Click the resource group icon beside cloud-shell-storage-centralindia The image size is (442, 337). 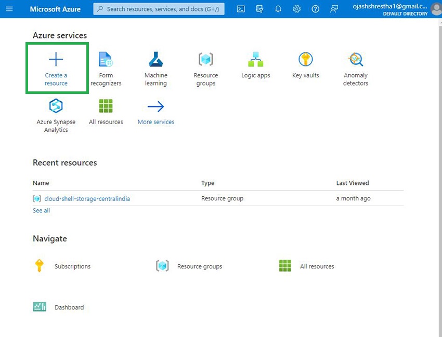(37, 199)
